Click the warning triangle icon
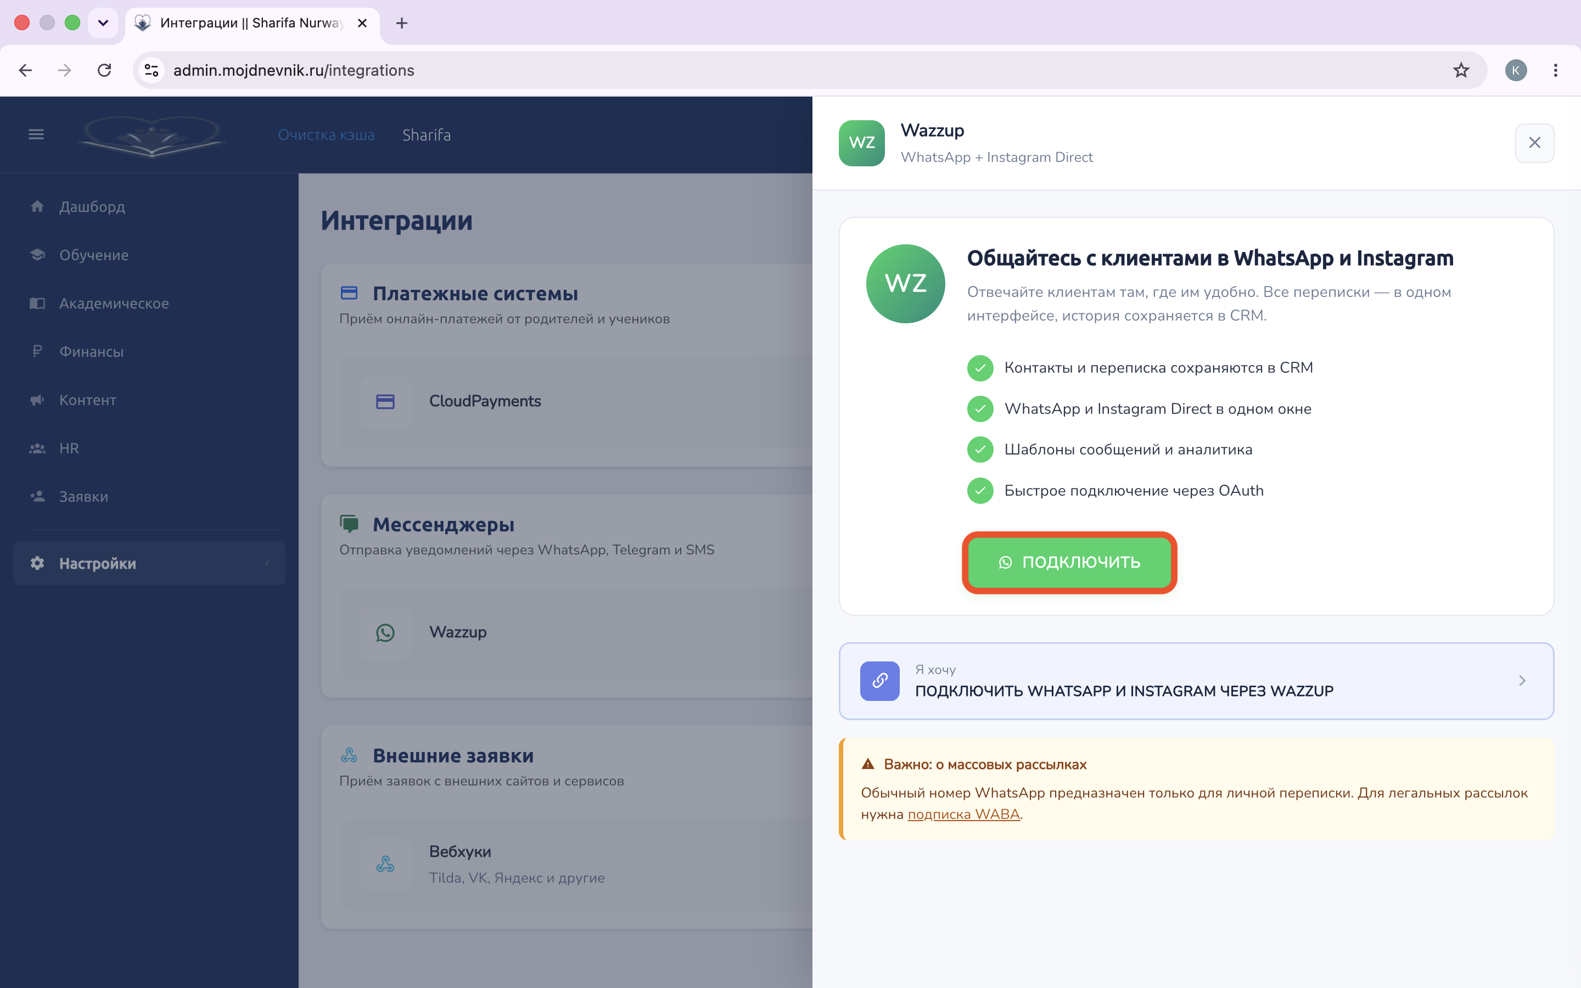Image resolution: width=1581 pixels, height=988 pixels. click(x=868, y=764)
